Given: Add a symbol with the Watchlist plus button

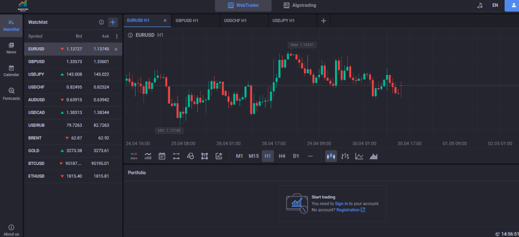Looking at the screenshot, I should click(x=113, y=22).
